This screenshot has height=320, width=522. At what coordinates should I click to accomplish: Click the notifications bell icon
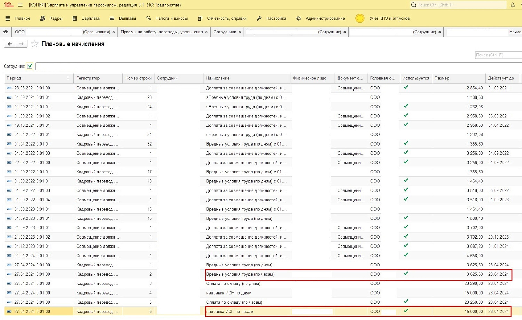513,5
